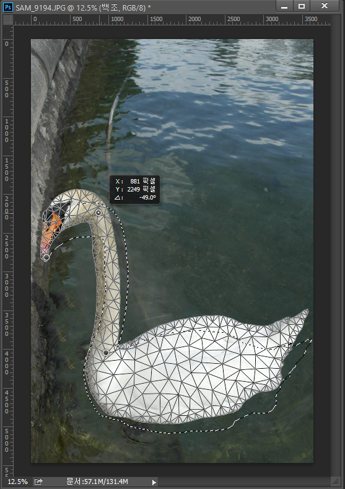Click the X: 881 픽셀 tooltip value
The image size is (345, 489).
136,181
